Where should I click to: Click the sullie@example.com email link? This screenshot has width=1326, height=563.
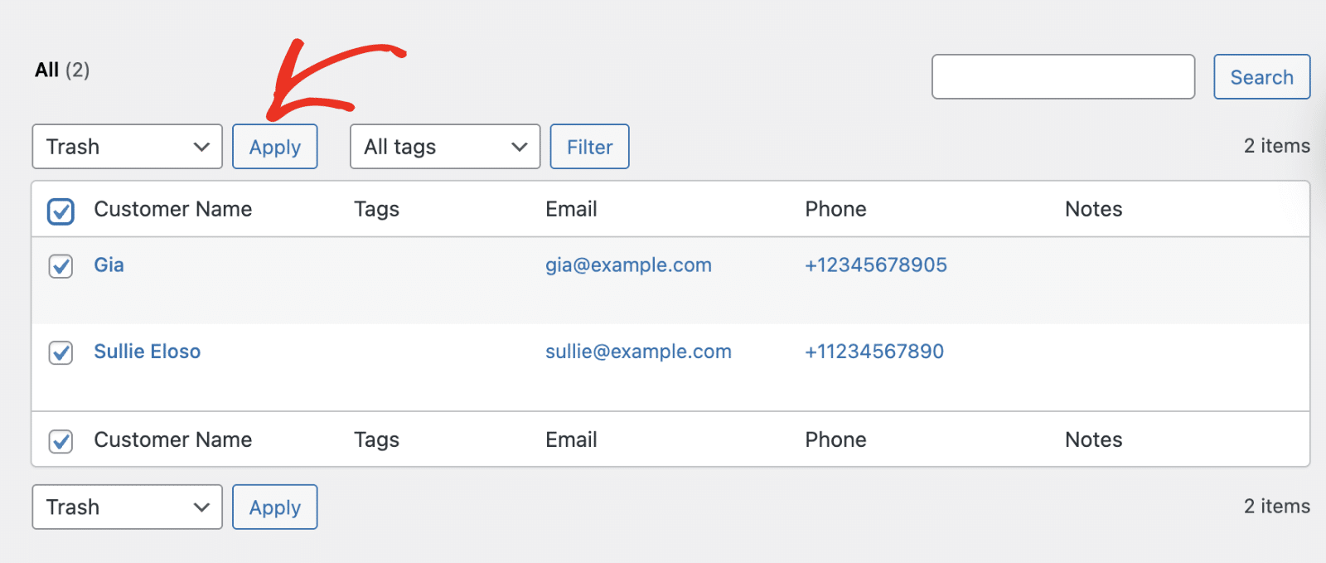click(638, 352)
